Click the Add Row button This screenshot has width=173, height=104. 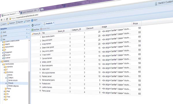[x=35, y=30]
